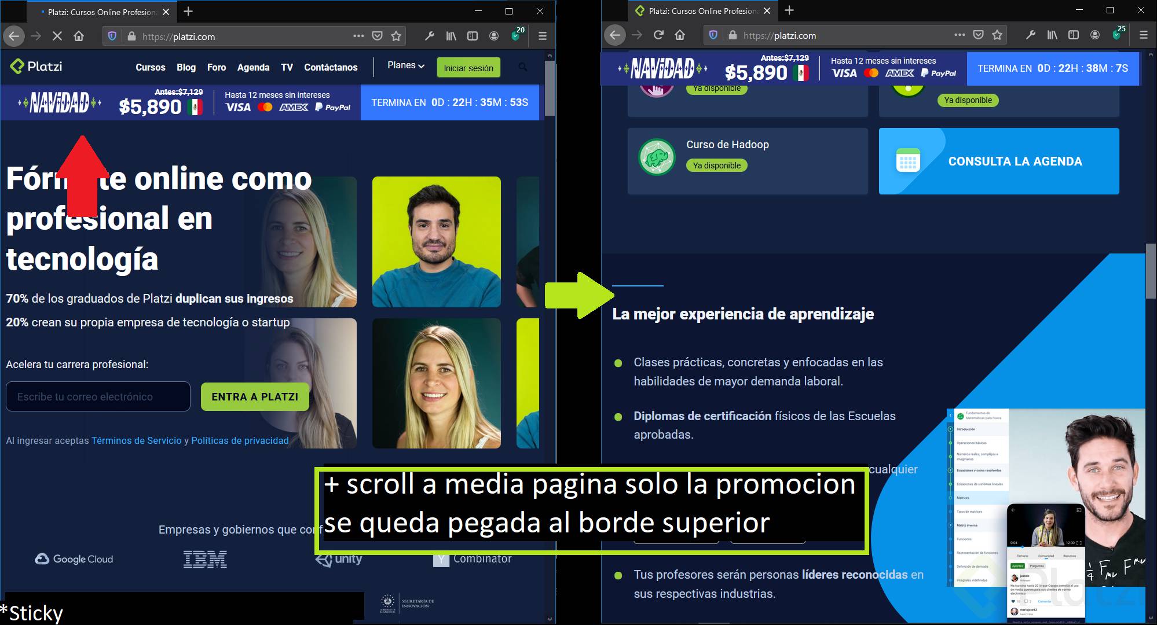The width and height of the screenshot is (1157, 625).
Task: Select Platzi tab in left browser
Action: pyautogui.click(x=101, y=12)
